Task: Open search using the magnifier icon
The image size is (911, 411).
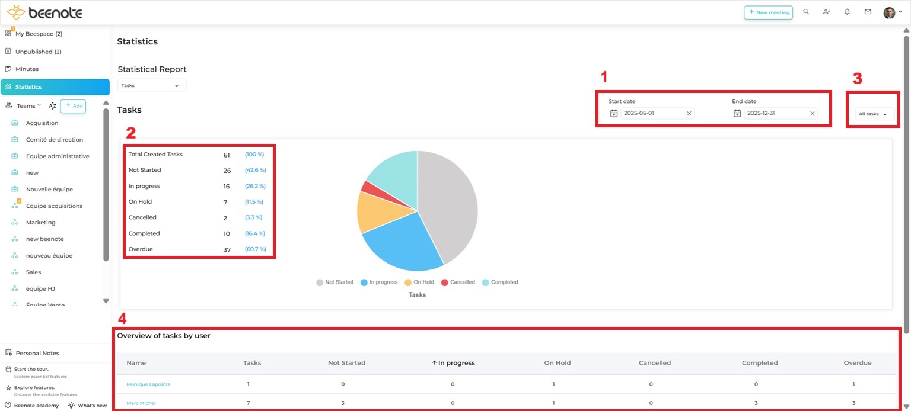Action: coord(805,12)
